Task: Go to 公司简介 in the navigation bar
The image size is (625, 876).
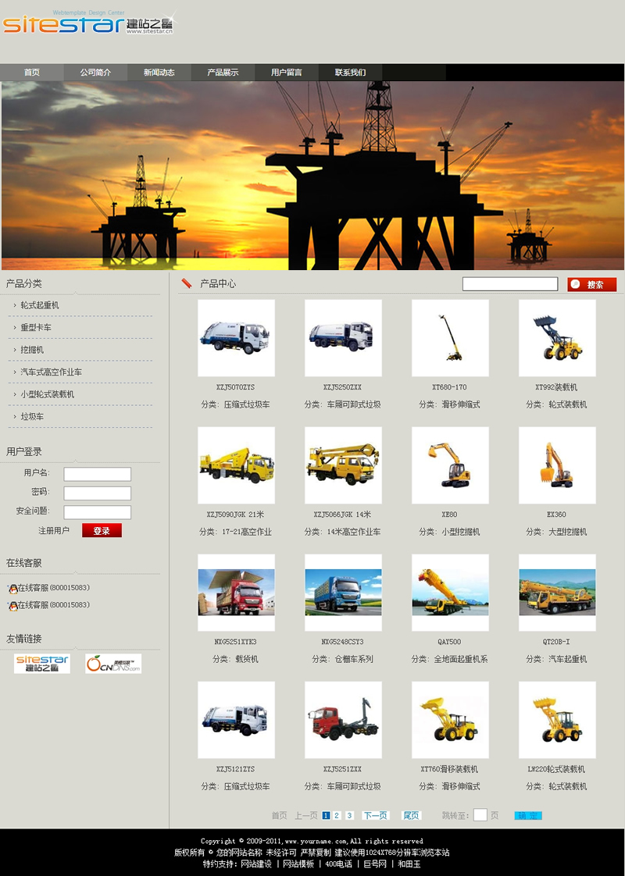Action: click(x=95, y=73)
